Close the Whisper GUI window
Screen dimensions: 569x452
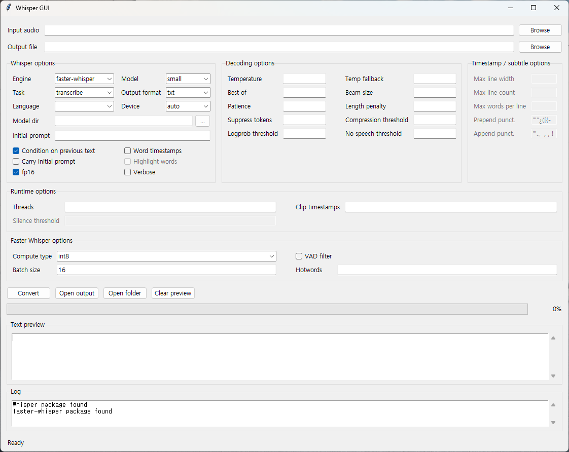click(x=557, y=8)
